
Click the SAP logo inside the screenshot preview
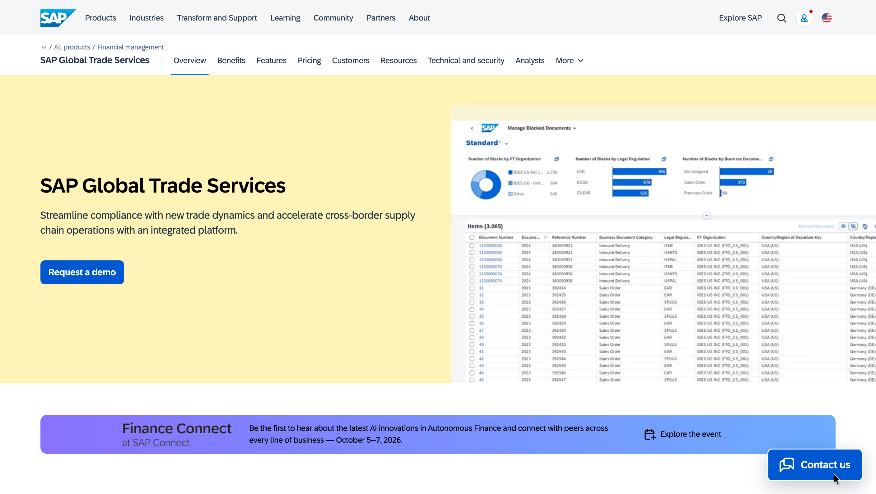point(490,128)
